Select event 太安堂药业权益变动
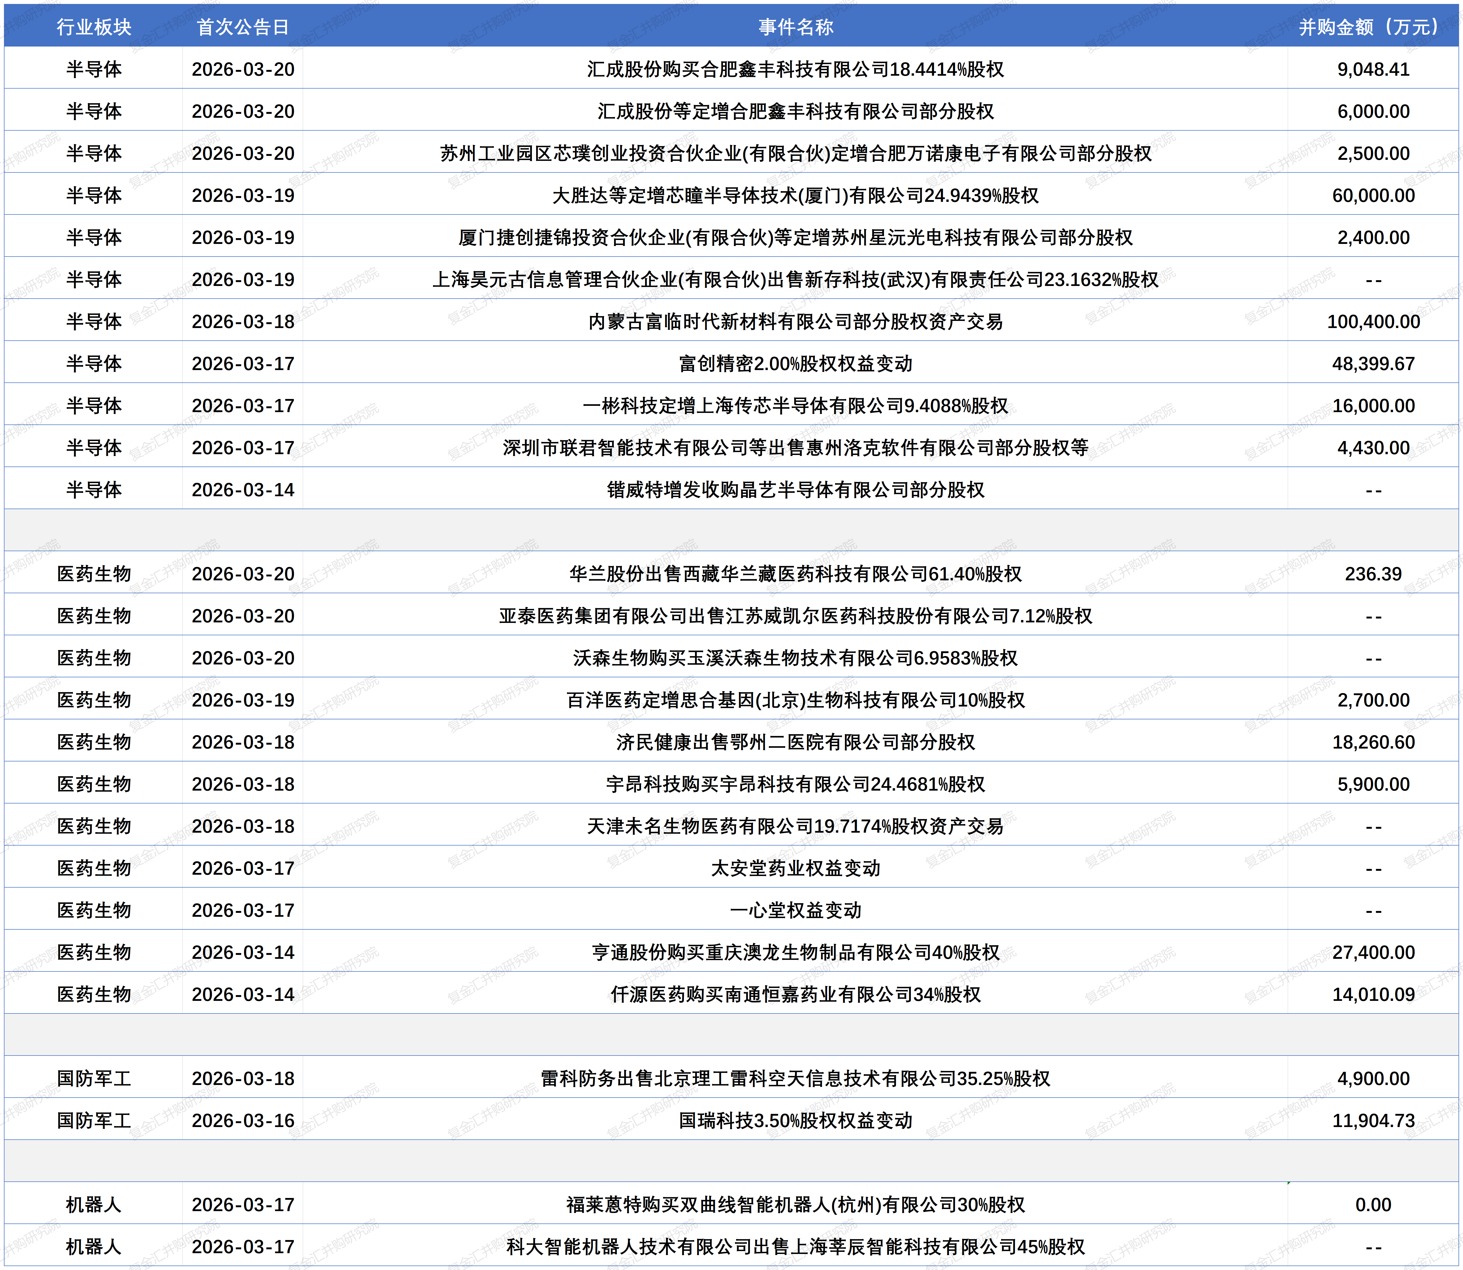The height and width of the screenshot is (1270, 1463). coord(795,868)
